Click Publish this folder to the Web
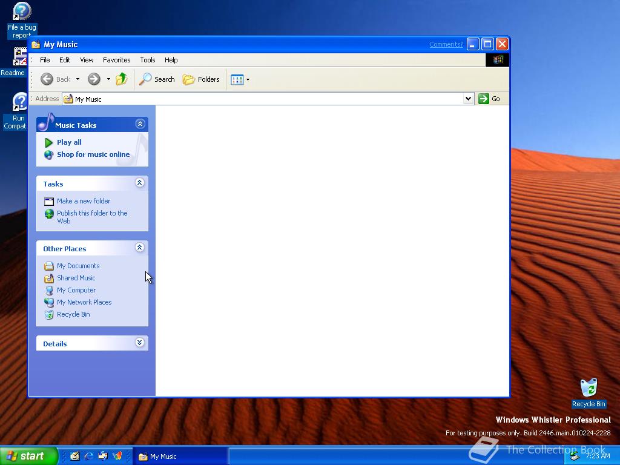The width and height of the screenshot is (620, 465). click(92, 217)
